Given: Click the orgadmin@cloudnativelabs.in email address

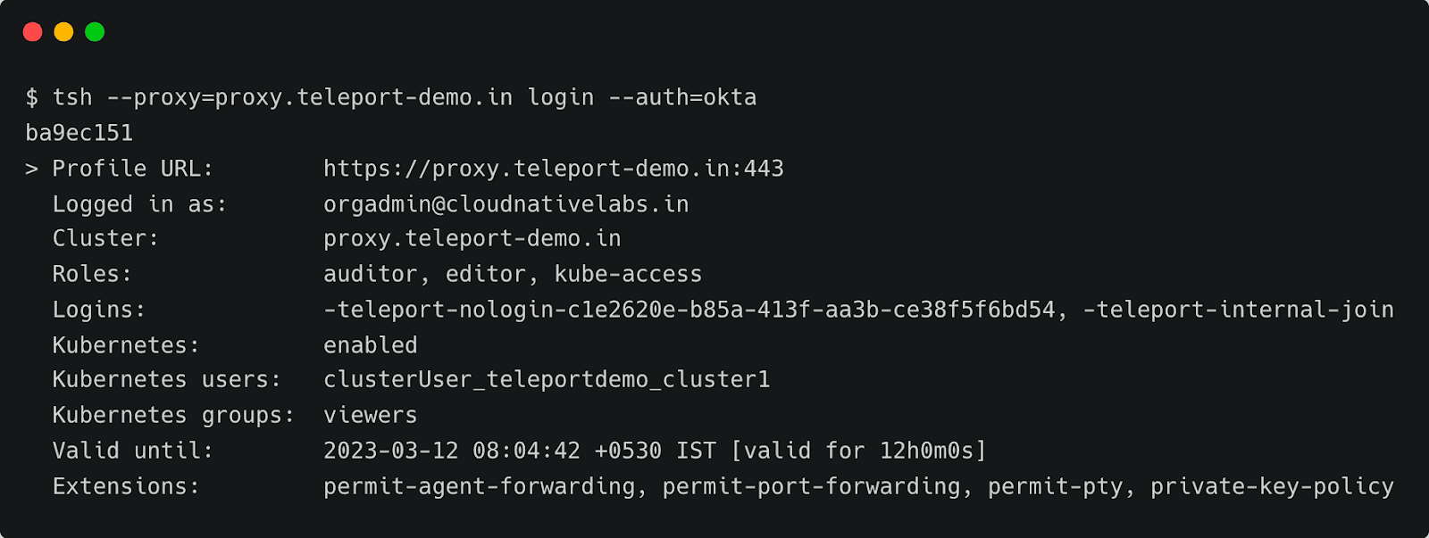Looking at the screenshot, I should point(506,204).
